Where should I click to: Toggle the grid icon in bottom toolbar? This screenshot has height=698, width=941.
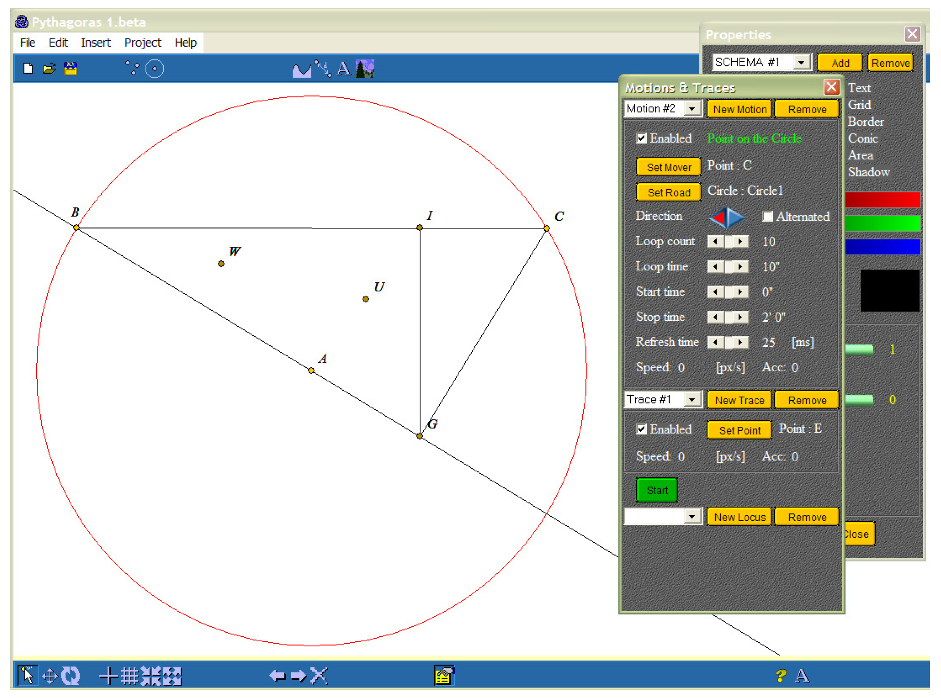129,676
